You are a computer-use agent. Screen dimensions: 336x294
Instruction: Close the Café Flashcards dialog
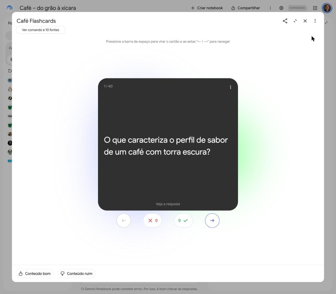coord(305,21)
